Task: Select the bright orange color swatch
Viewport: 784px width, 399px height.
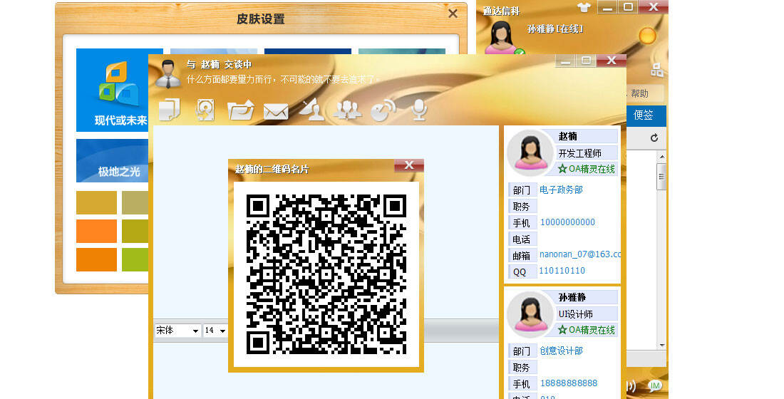Action: (96, 231)
